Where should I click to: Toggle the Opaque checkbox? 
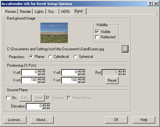point(48,98)
